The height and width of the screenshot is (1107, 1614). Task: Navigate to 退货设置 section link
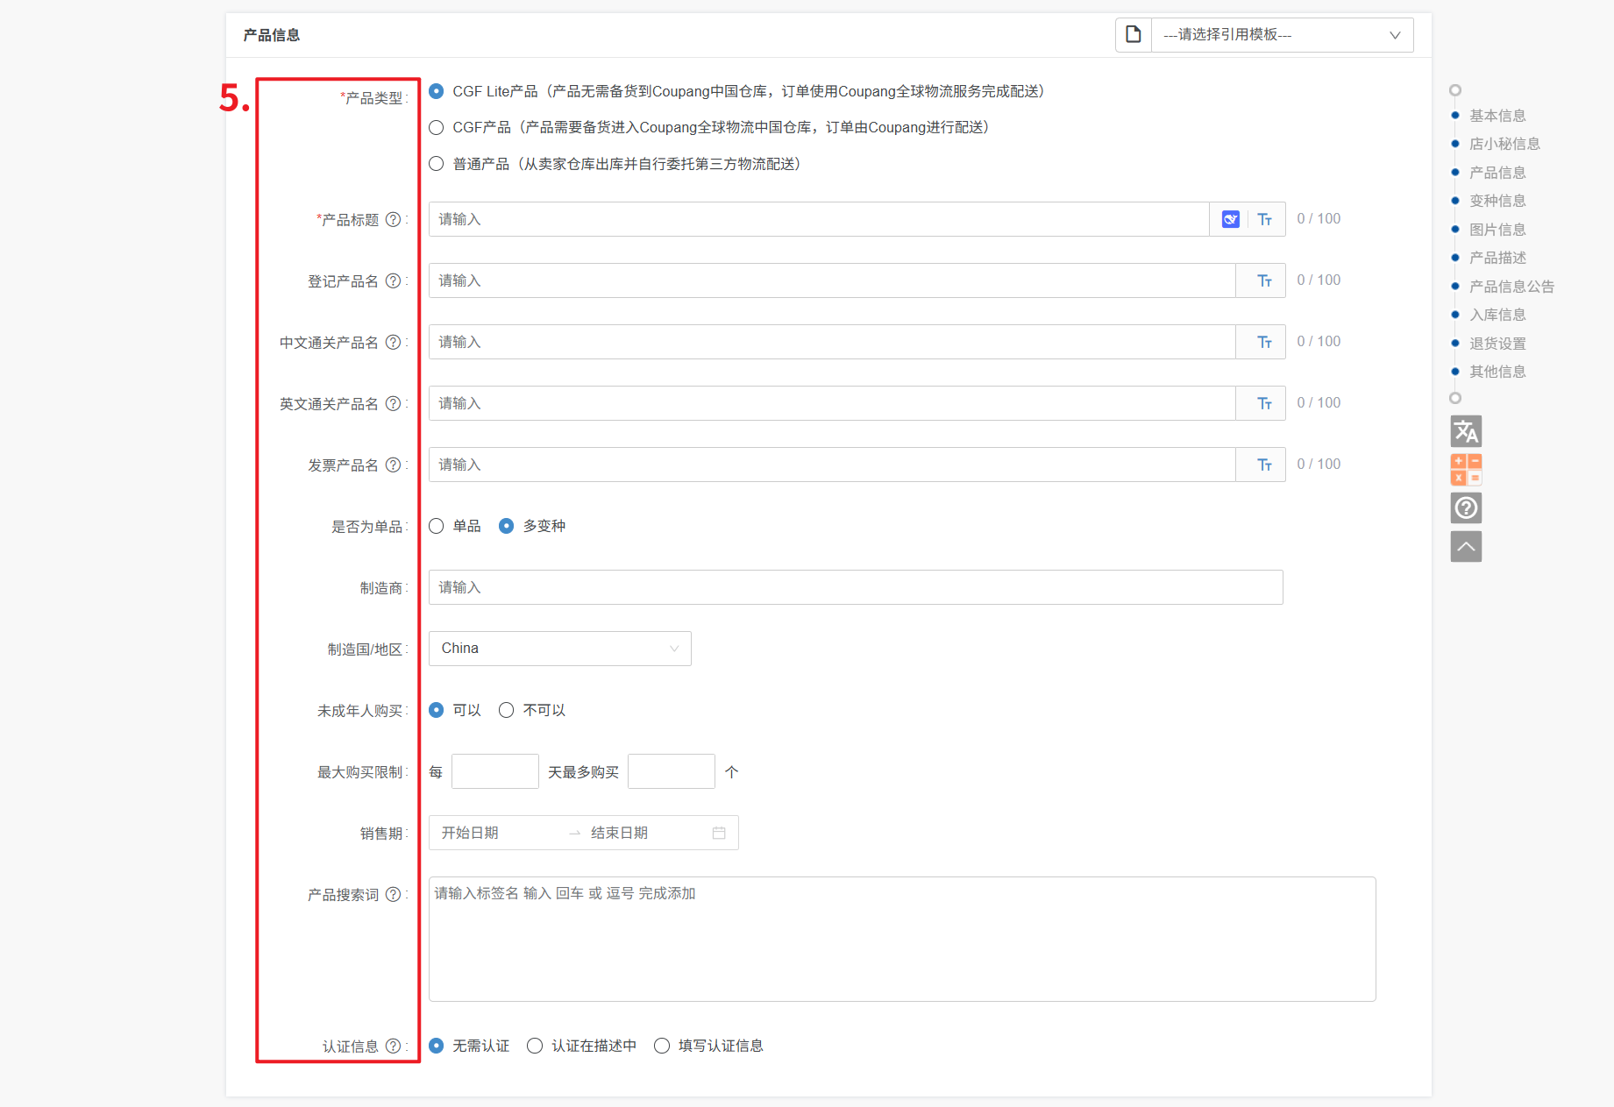point(1497,344)
